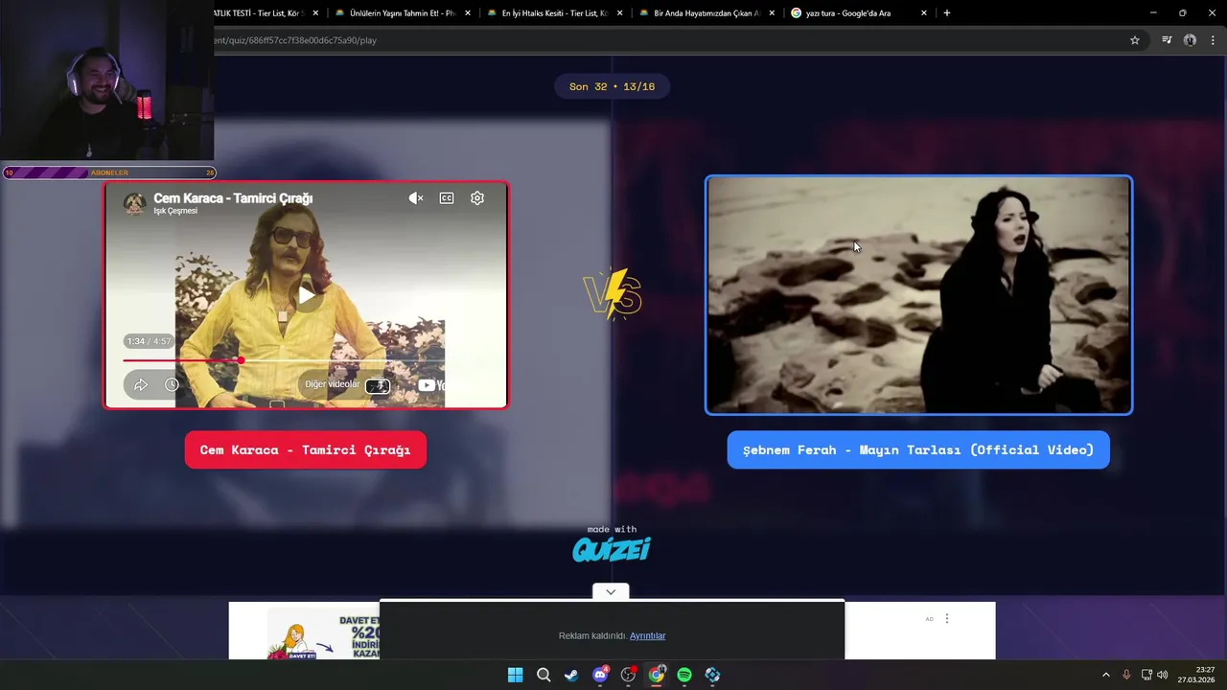
Task: Bookmark this page with the star icon
Action: click(x=1135, y=40)
